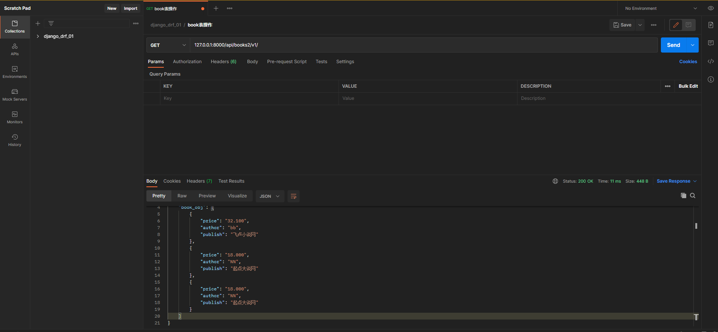
Task: Click the Send button
Action: point(674,45)
